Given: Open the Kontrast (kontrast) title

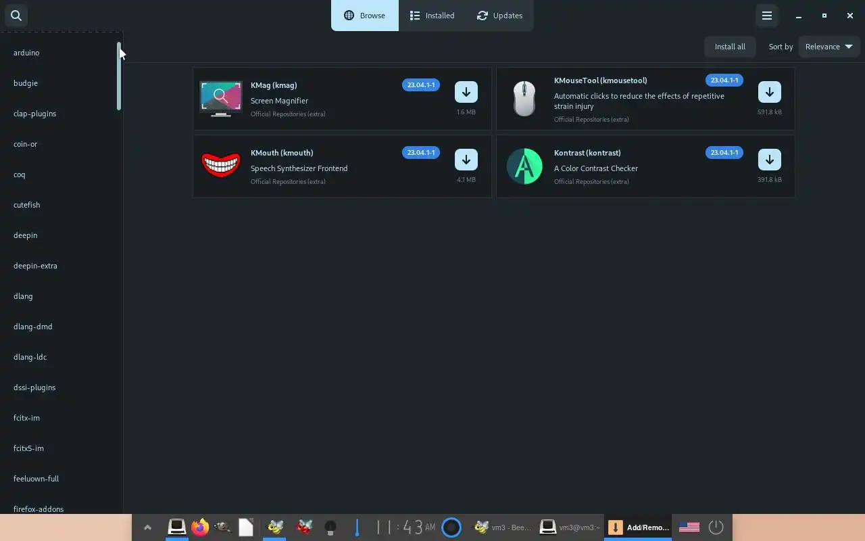Looking at the screenshot, I should click(587, 153).
